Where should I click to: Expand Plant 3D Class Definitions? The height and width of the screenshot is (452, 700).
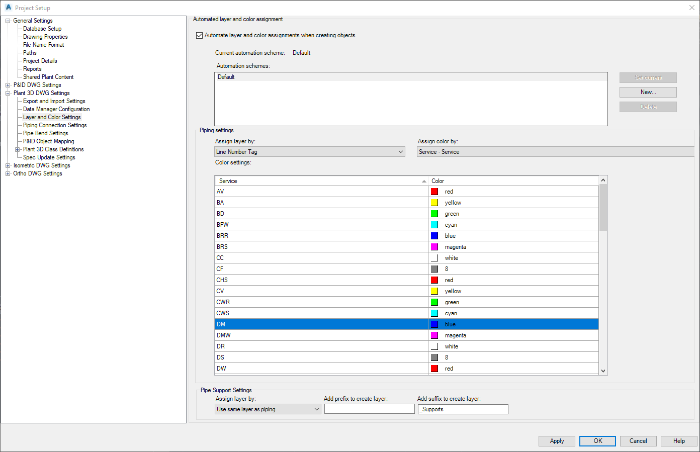point(18,149)
